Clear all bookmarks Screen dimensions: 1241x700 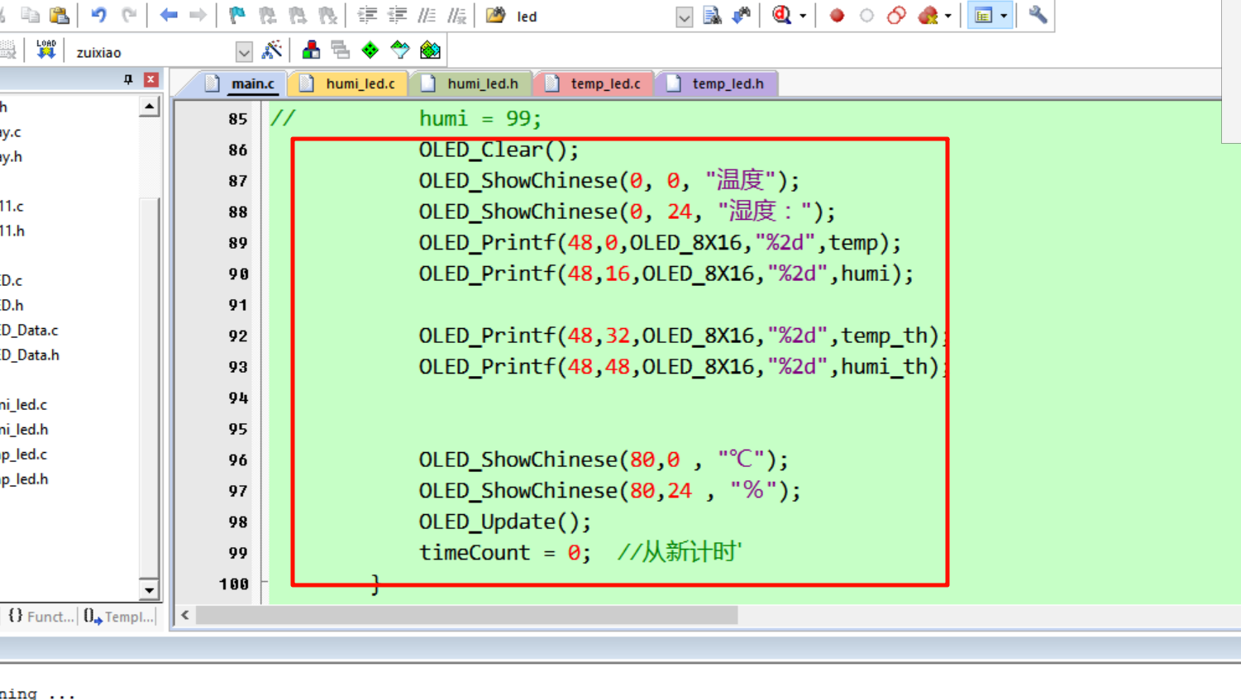(327, 15)
